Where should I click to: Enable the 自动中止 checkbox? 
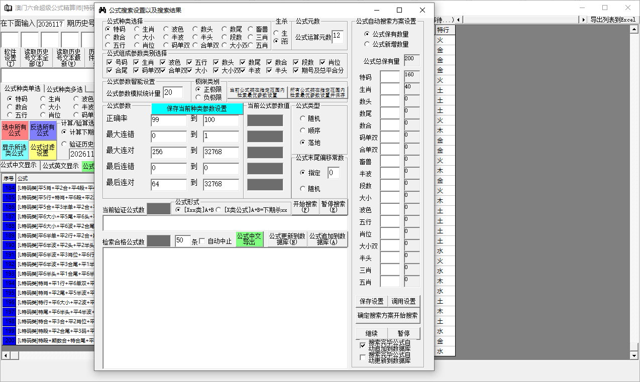(202, 241)
